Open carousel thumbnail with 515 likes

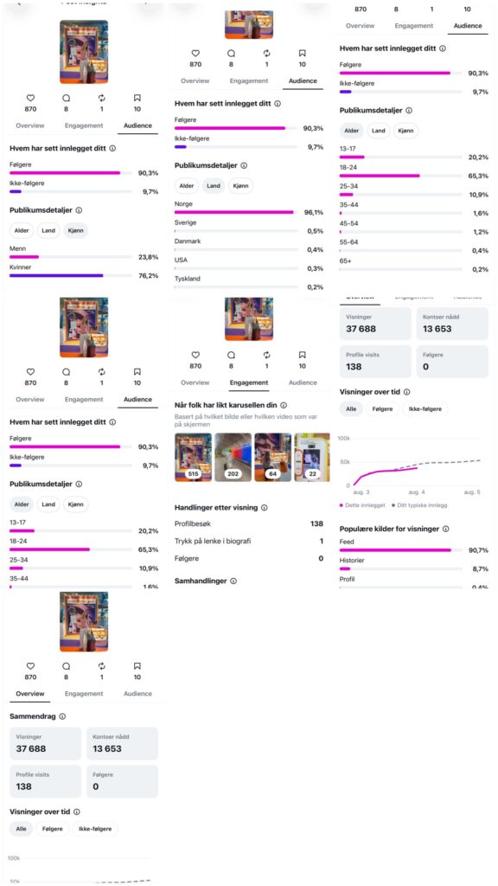point(193,457)
